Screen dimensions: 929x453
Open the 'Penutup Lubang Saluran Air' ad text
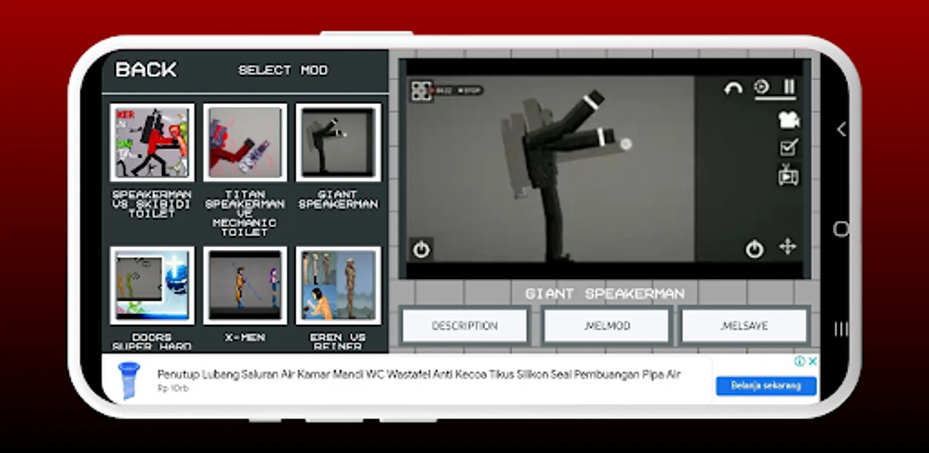419,374
